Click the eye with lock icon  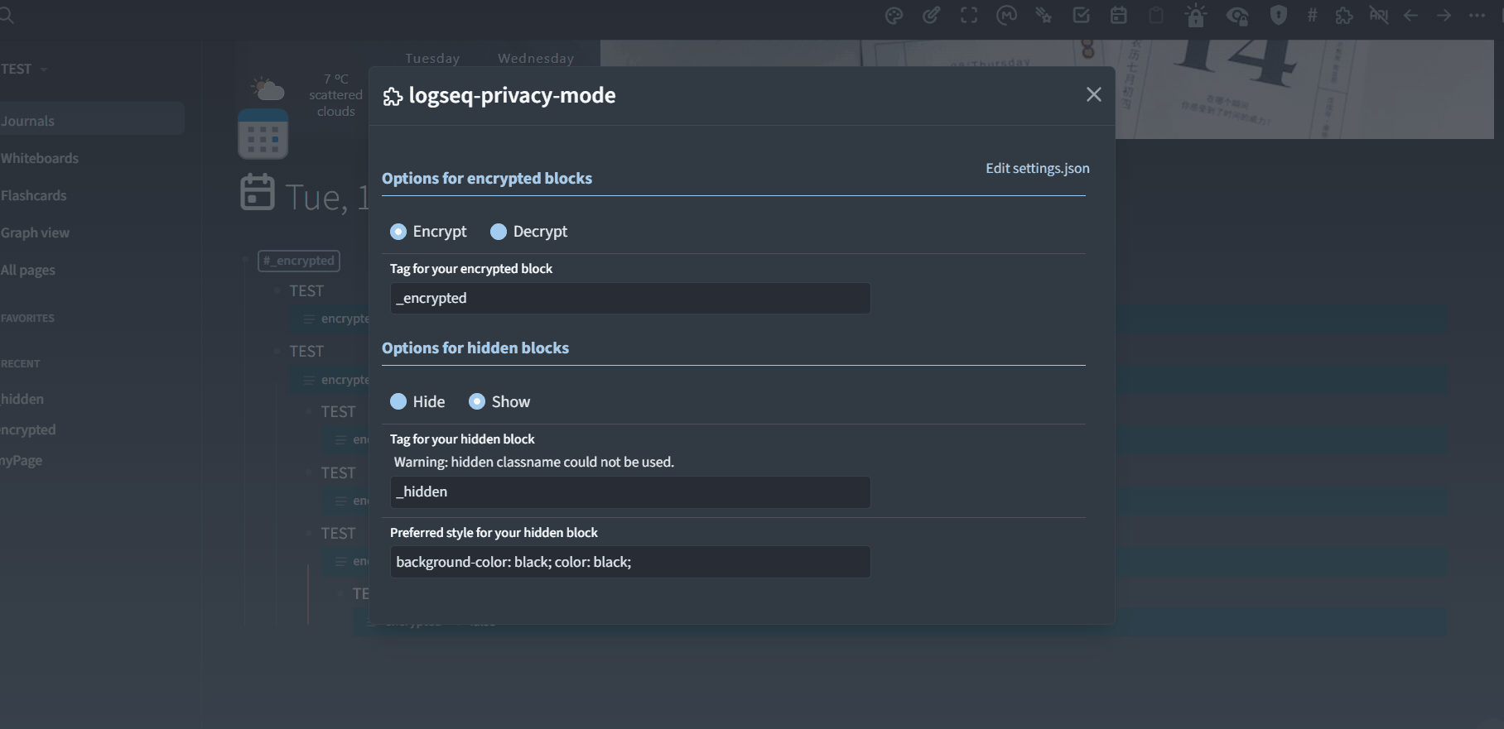[x=1237, y=16]
